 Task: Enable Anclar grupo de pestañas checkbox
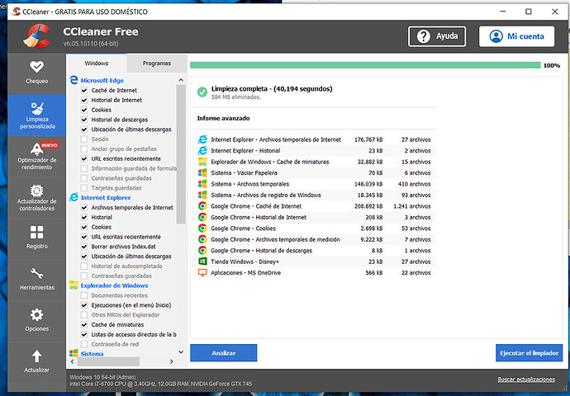click(84, 148)
